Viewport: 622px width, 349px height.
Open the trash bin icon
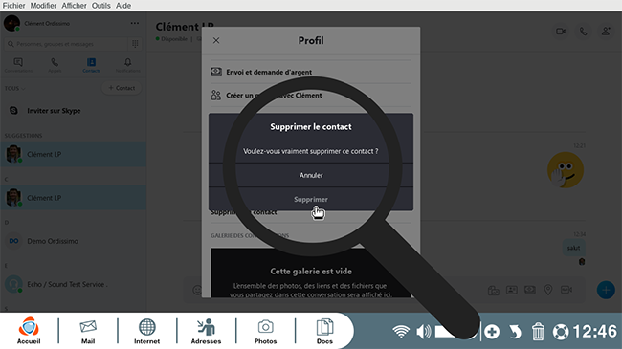[x=538, y=332]
